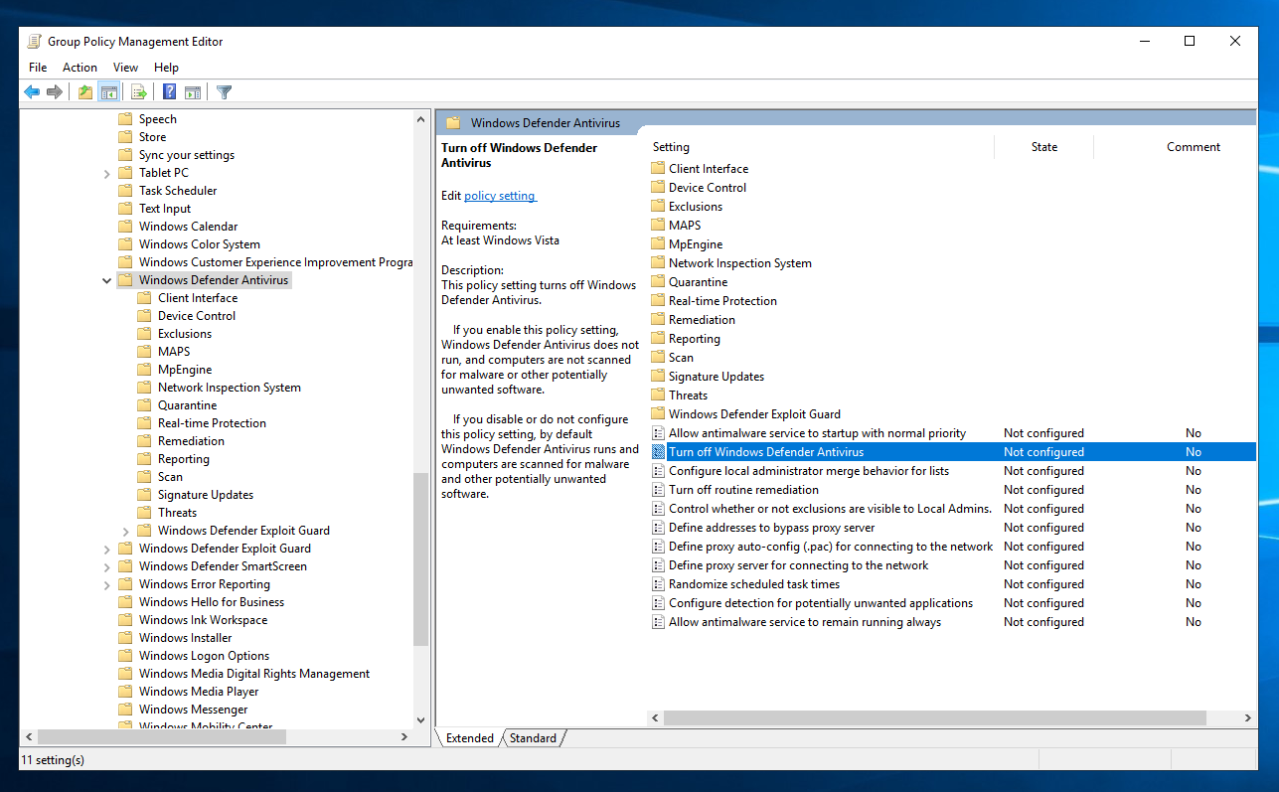Switch to the Standard tab
Viewport: 1279px width, 792px height.
point(533,738)
